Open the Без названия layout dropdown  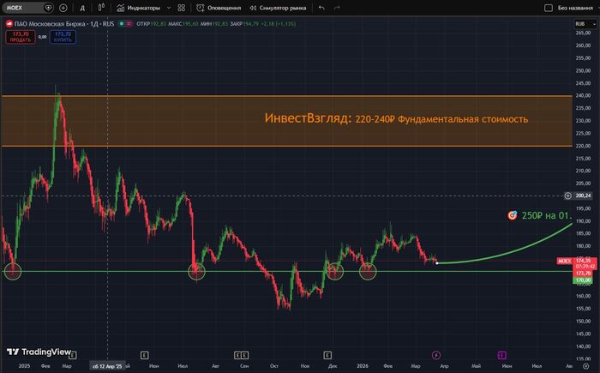click(574, 7)
